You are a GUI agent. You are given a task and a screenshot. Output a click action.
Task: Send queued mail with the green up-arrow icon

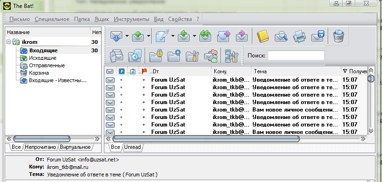[x=138, y=36]
